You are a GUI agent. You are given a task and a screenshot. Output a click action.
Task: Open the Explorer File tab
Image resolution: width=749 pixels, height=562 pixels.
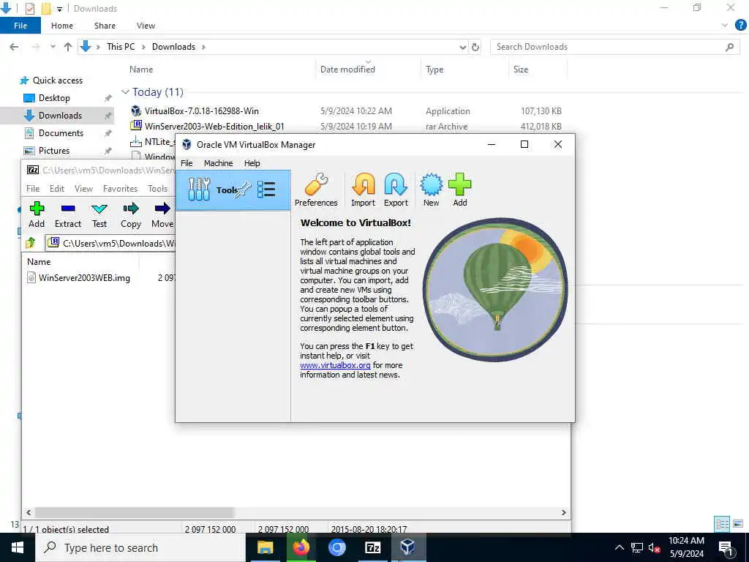coord(20,26)
